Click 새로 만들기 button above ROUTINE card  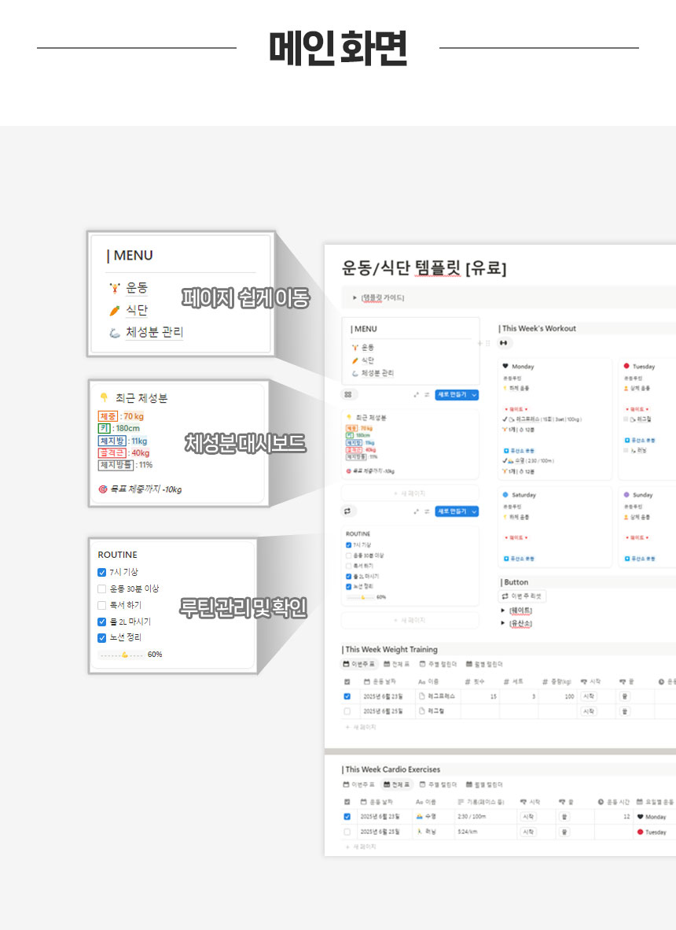pos(453,512)
